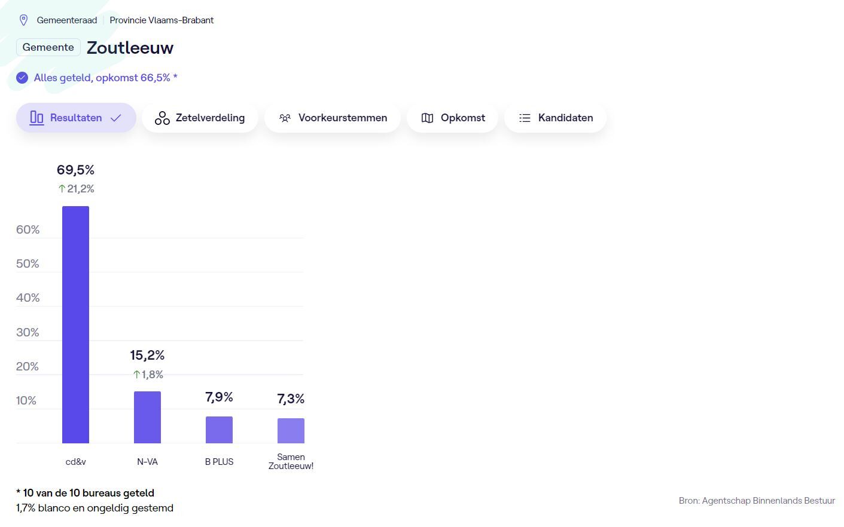Click the people icon for Voorkeurstemmen

(285, 118)
